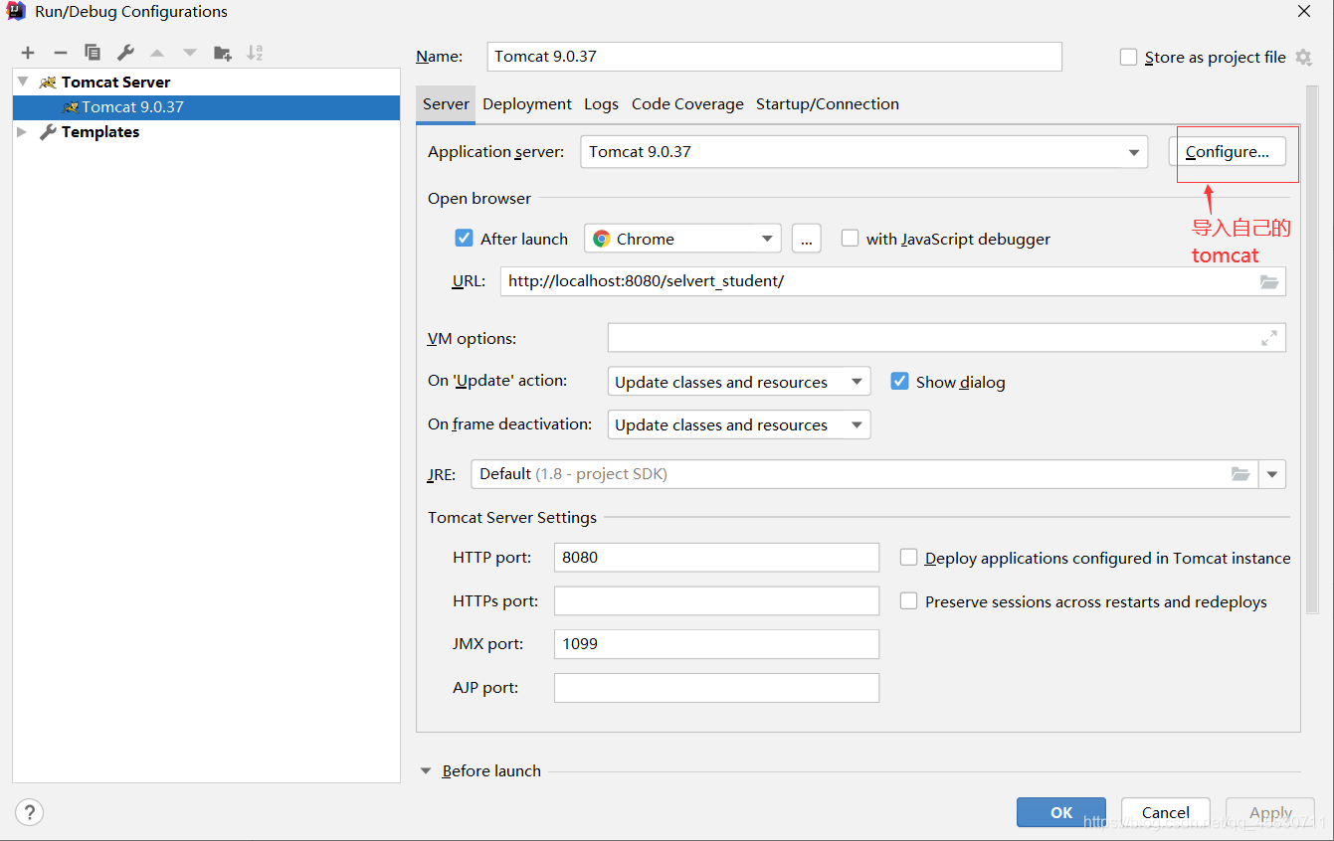Check Deploy applications configured in Tomcat instance

click(908, 558)
